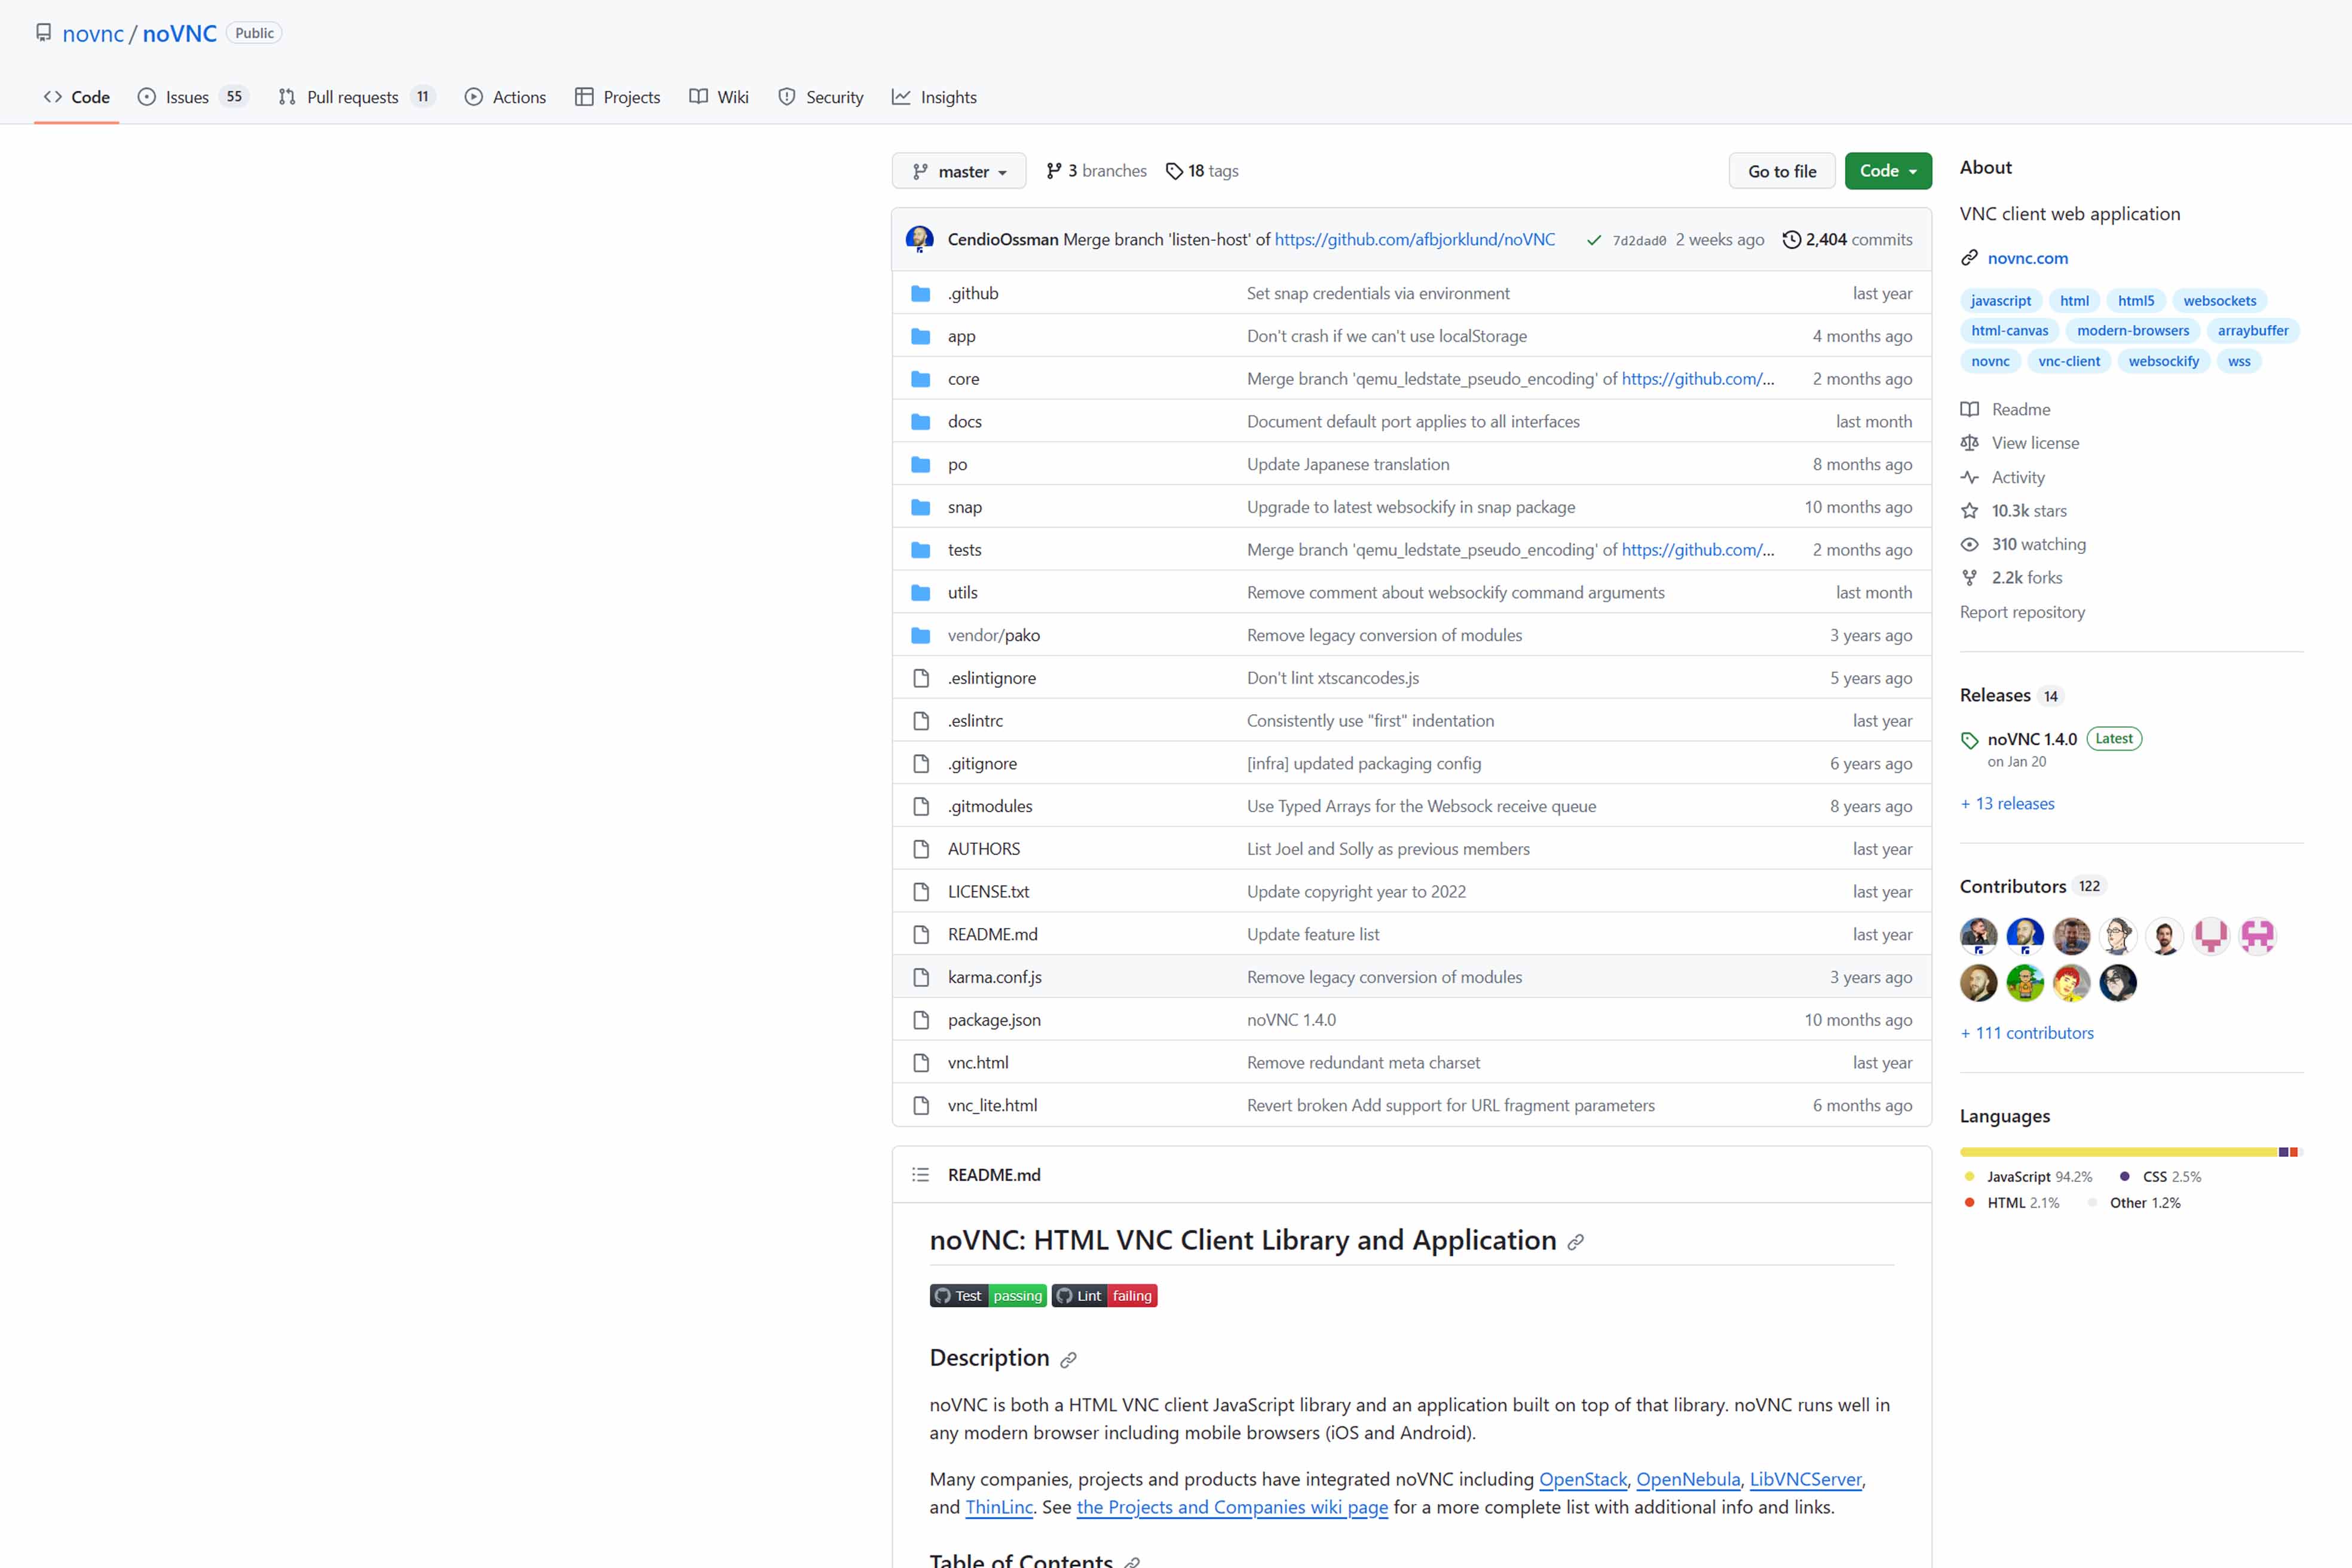
Task: Open README outline list icon
Action: (x=921, y=1174)
